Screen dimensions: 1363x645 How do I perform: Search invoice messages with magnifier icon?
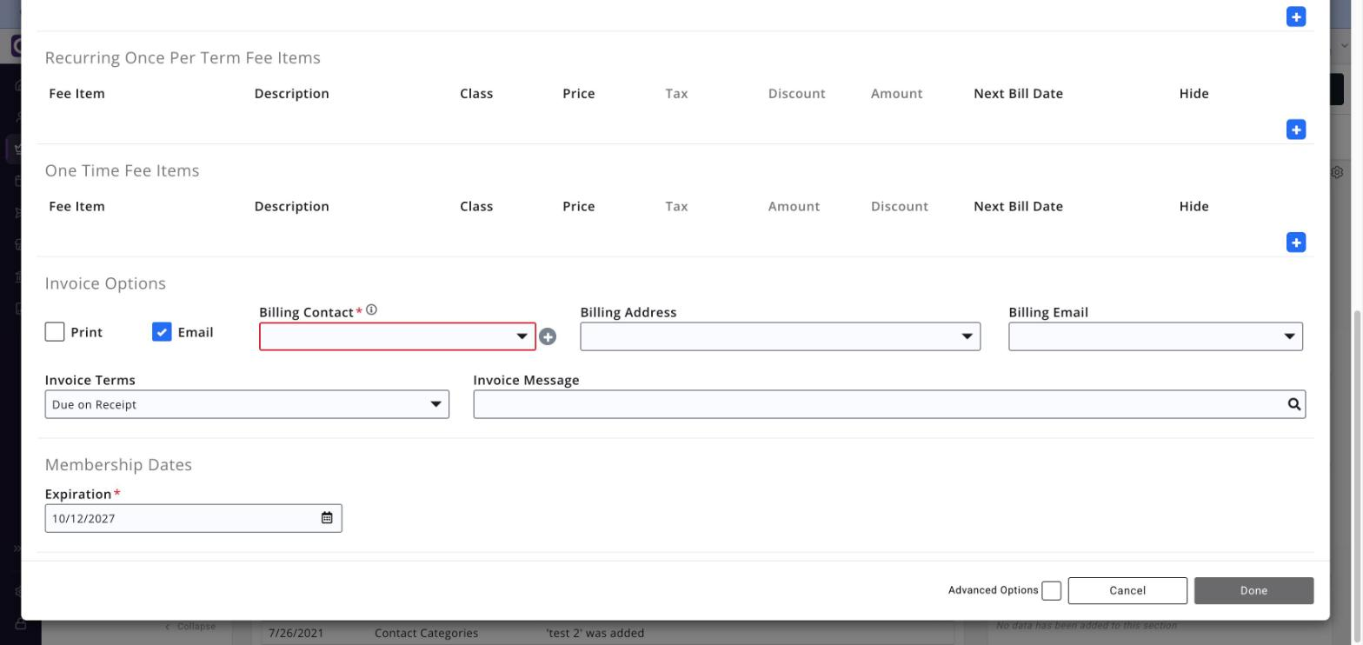pos(1293,404)
